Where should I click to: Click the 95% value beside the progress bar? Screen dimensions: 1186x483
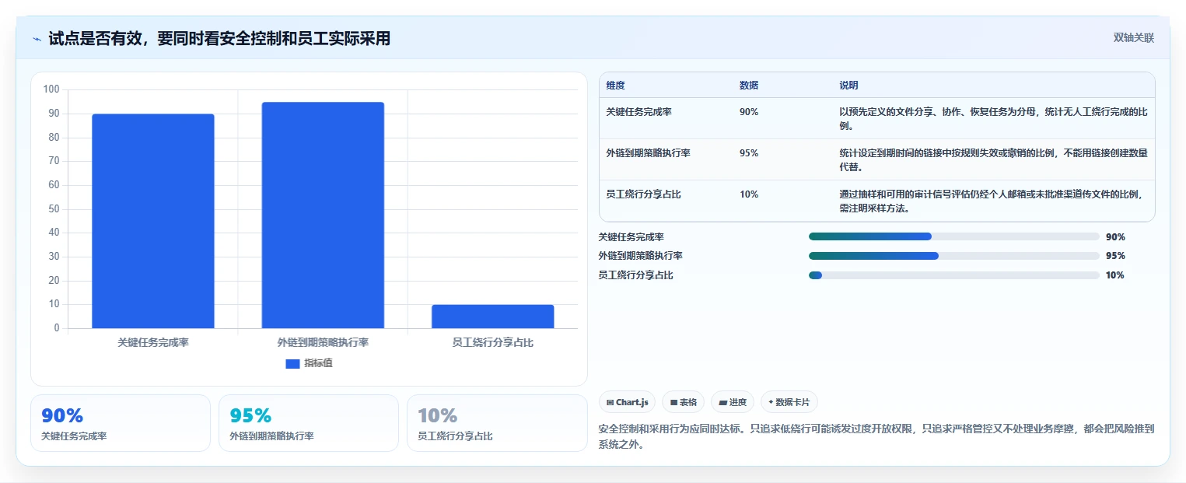click(1115, 256)
